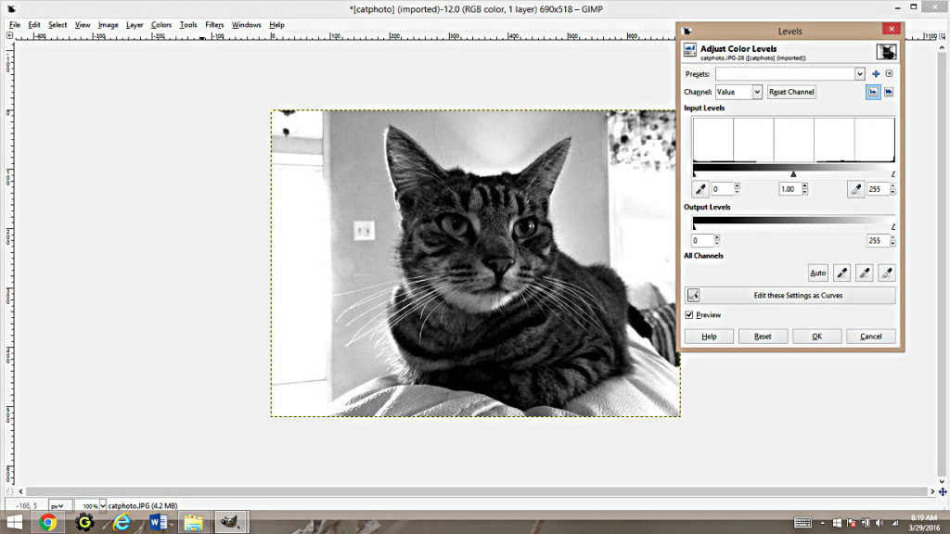Viewport: 950px width, 534px height.
Task: Click the horizontal scrollbar left arrow
Action: (x=21, y=491)
